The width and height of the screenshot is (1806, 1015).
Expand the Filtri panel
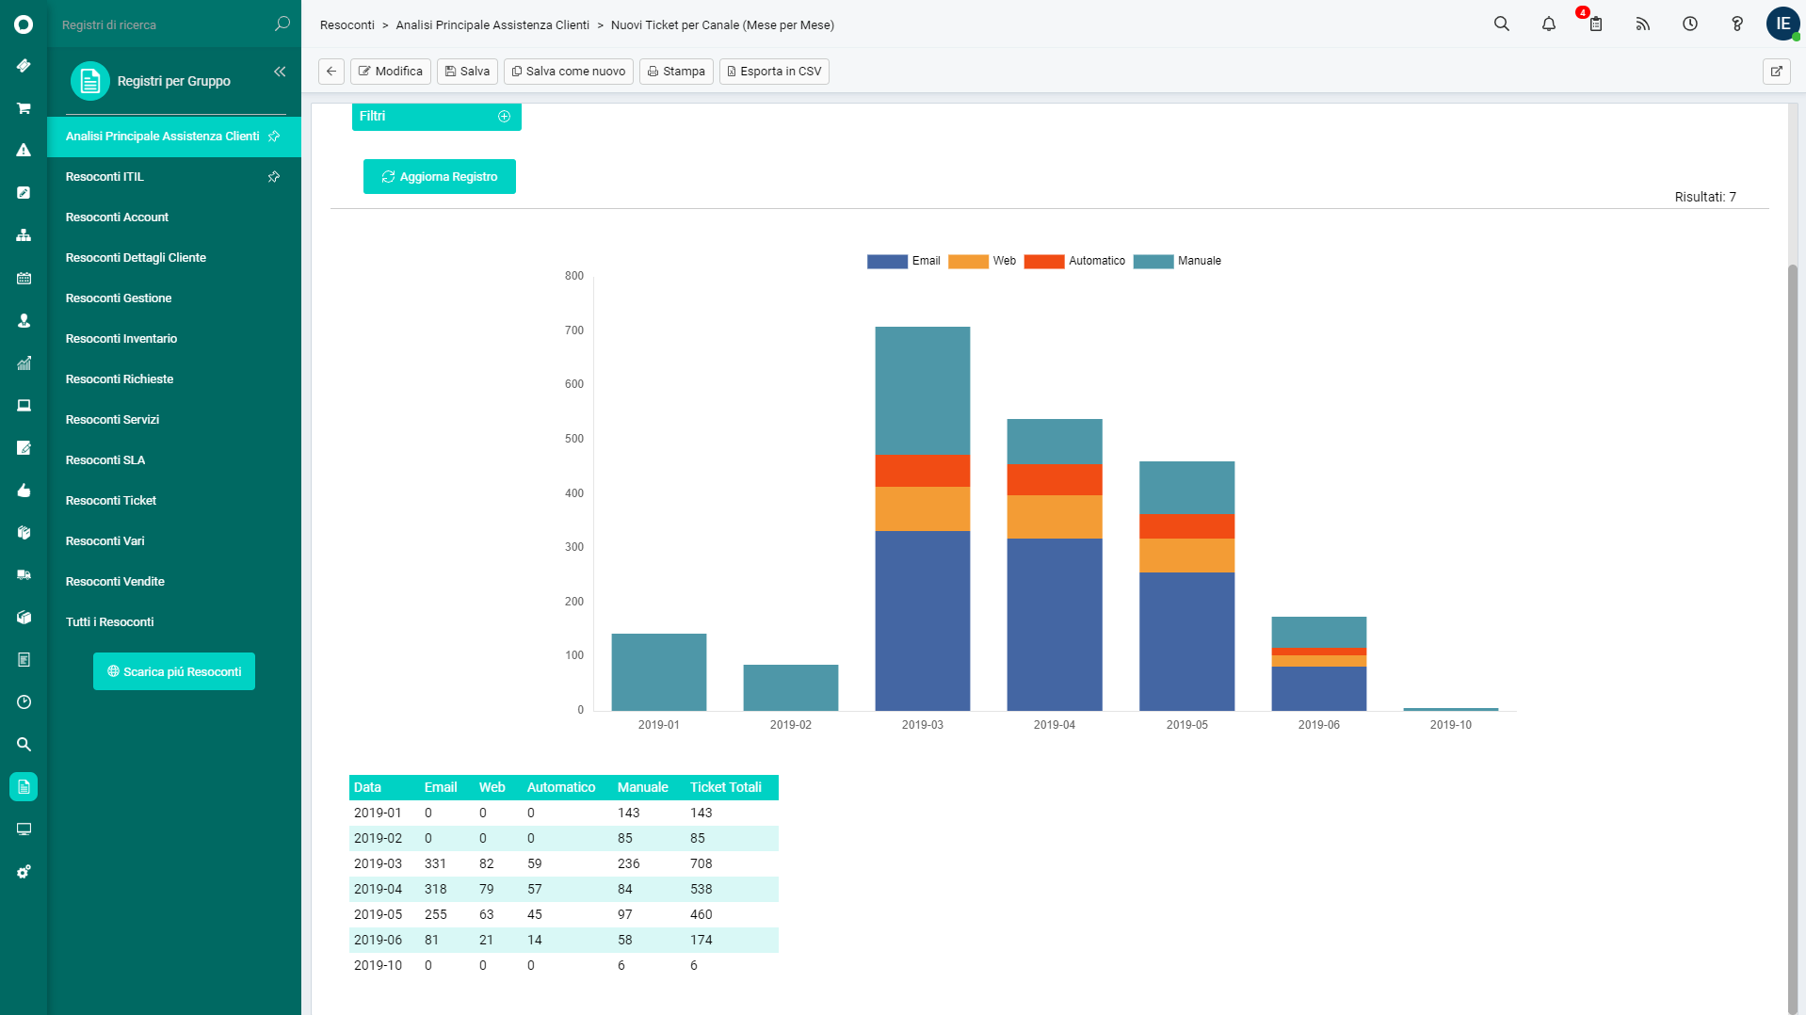504,117
